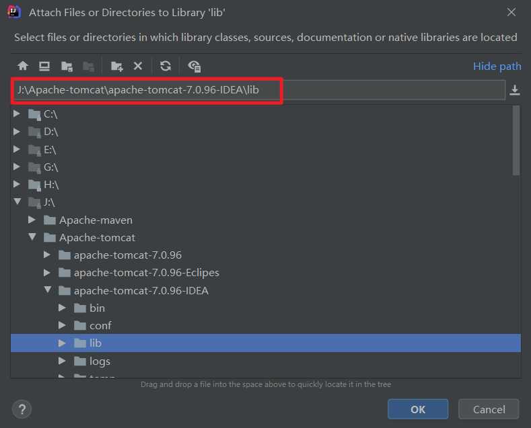Expand the E:\ drive
Screen dimensions: 531x428
coord(16,149)
